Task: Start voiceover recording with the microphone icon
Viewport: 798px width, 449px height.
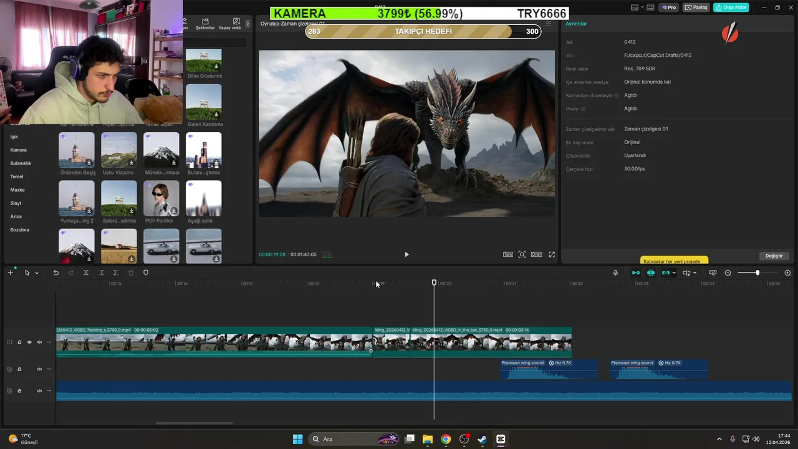Action: point(615,273)
